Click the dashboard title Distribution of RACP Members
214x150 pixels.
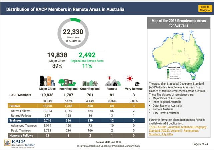tap(65, 9)
